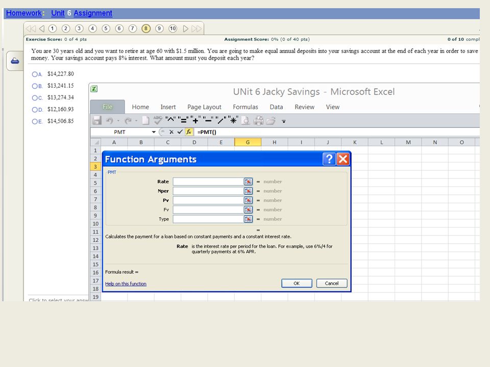
Task: Insert caret symbol from toolbar
Action: click(x=170, y=119)
